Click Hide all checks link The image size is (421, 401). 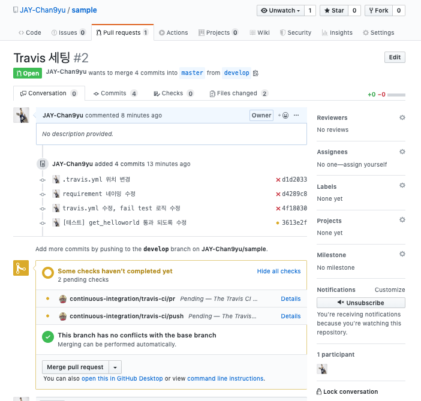279,272
